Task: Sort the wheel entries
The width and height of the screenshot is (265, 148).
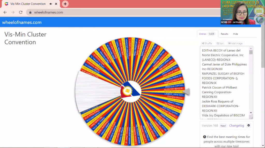Action: point(220,43)
